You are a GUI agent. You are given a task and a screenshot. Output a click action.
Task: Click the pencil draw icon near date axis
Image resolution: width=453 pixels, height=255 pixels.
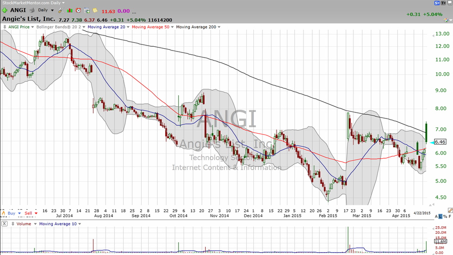[x=450, y=210]
